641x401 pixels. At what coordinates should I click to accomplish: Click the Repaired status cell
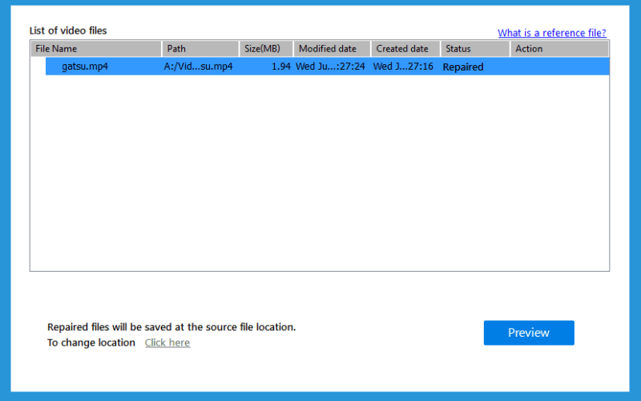tap(463, 67)
